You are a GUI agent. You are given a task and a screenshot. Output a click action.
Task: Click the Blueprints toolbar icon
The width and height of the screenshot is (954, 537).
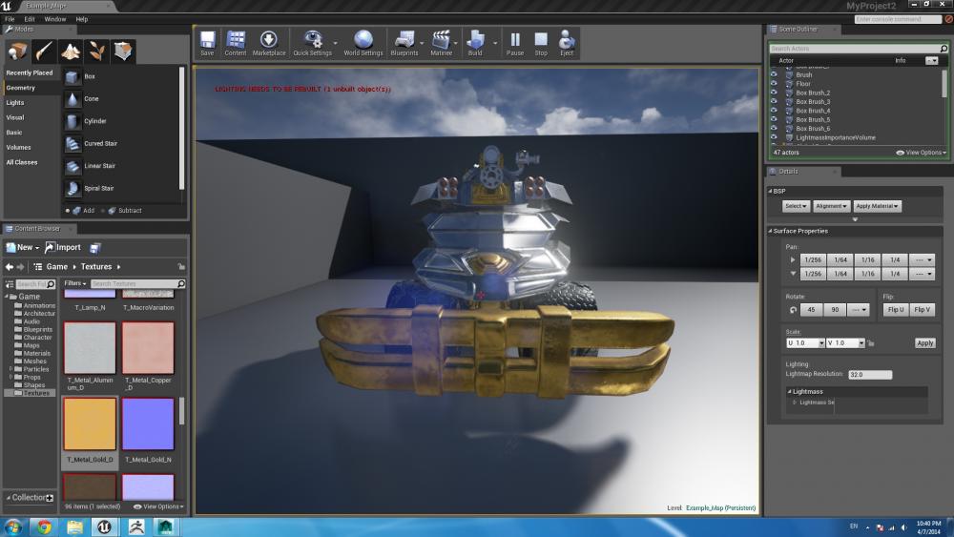pos(404,43)
